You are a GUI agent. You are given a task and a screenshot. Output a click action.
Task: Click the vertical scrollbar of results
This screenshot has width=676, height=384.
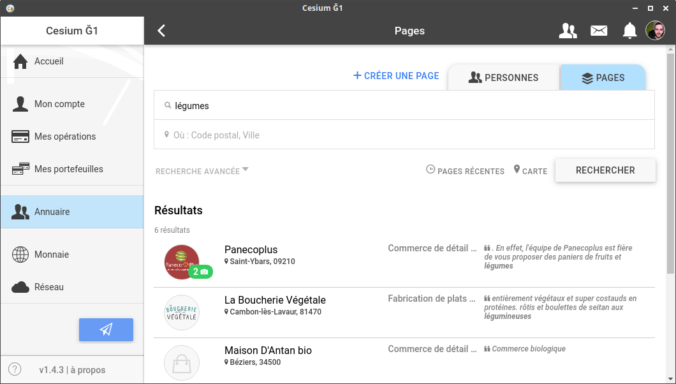click(x=670, y=164)
